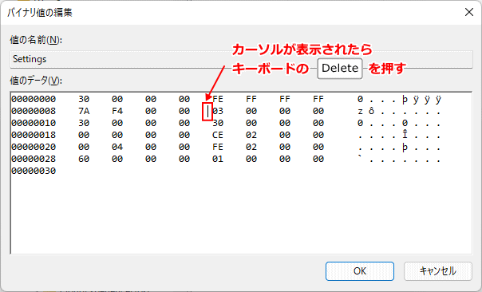Click the offset label 00000018
The height and width of the screenshot is (292, 482).
34,135
